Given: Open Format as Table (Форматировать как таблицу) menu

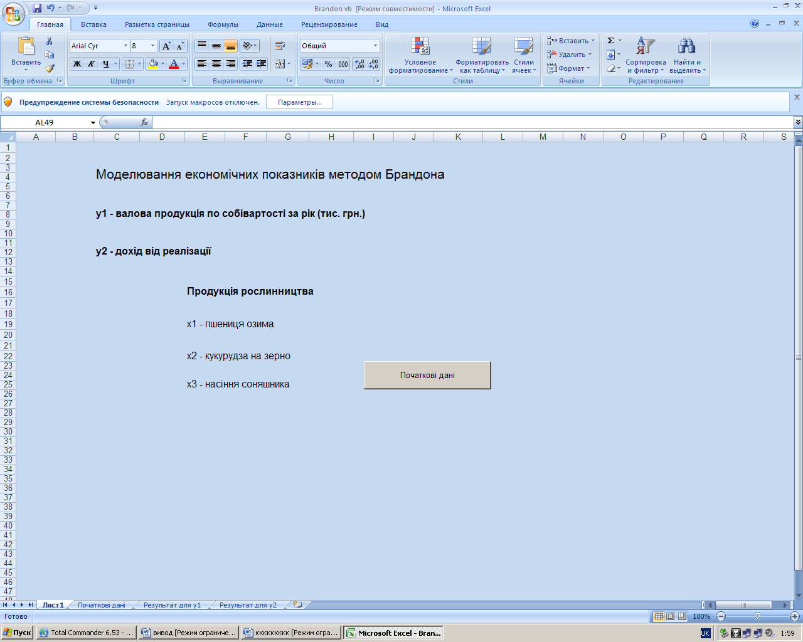Looking at the screenshot, I should click(x=482, y=55).
